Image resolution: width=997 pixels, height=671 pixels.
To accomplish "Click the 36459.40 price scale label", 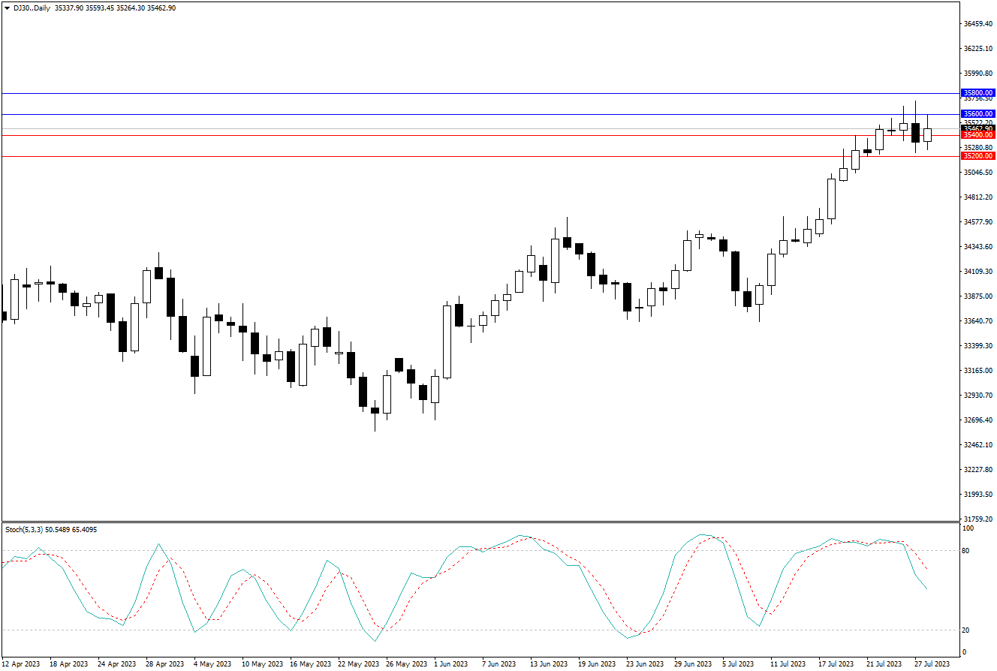I will pos(978,24).
